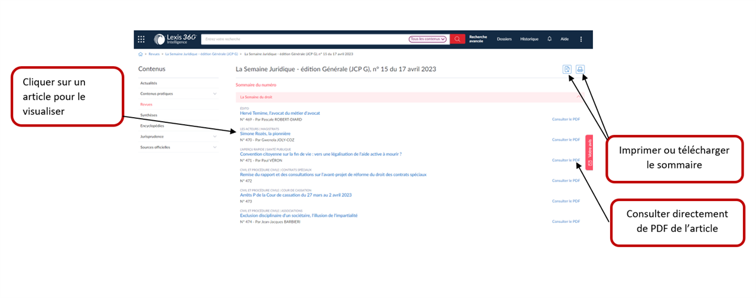The height and width of the screenshot is (298, 756).
Task: Click 'Consulter le PDF' for Hervé Temime article
Action: tap(565, 119)
